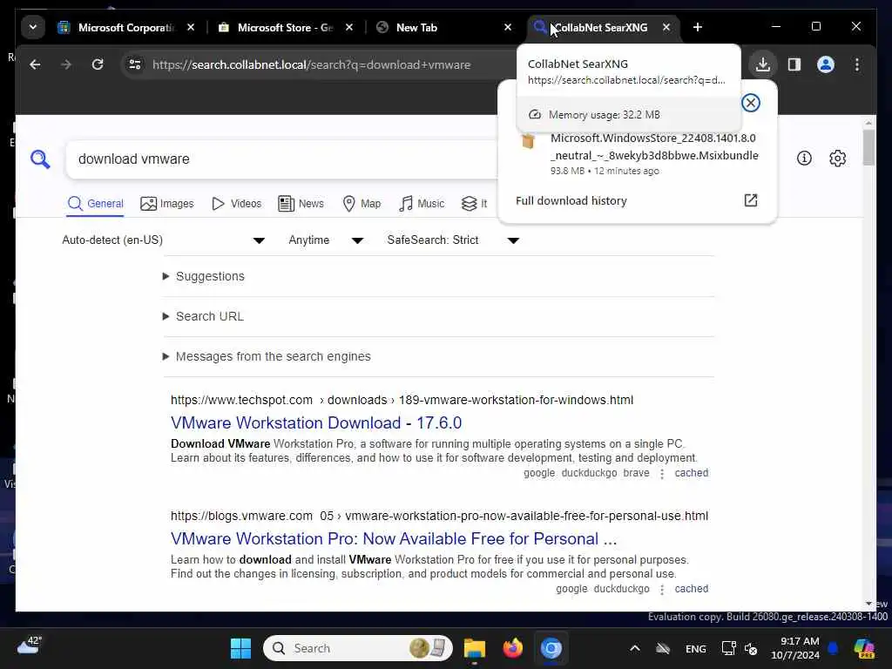Open more options dots for blogs.vmware result
892x669 pixels.
(x=662, y=590)
